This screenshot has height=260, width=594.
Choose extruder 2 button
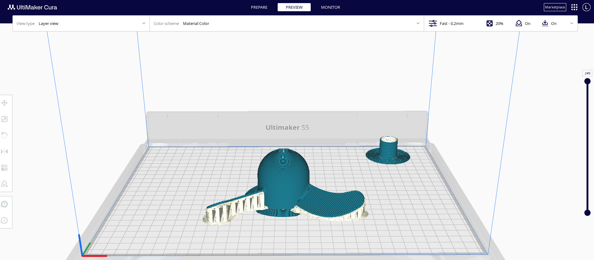4,220
